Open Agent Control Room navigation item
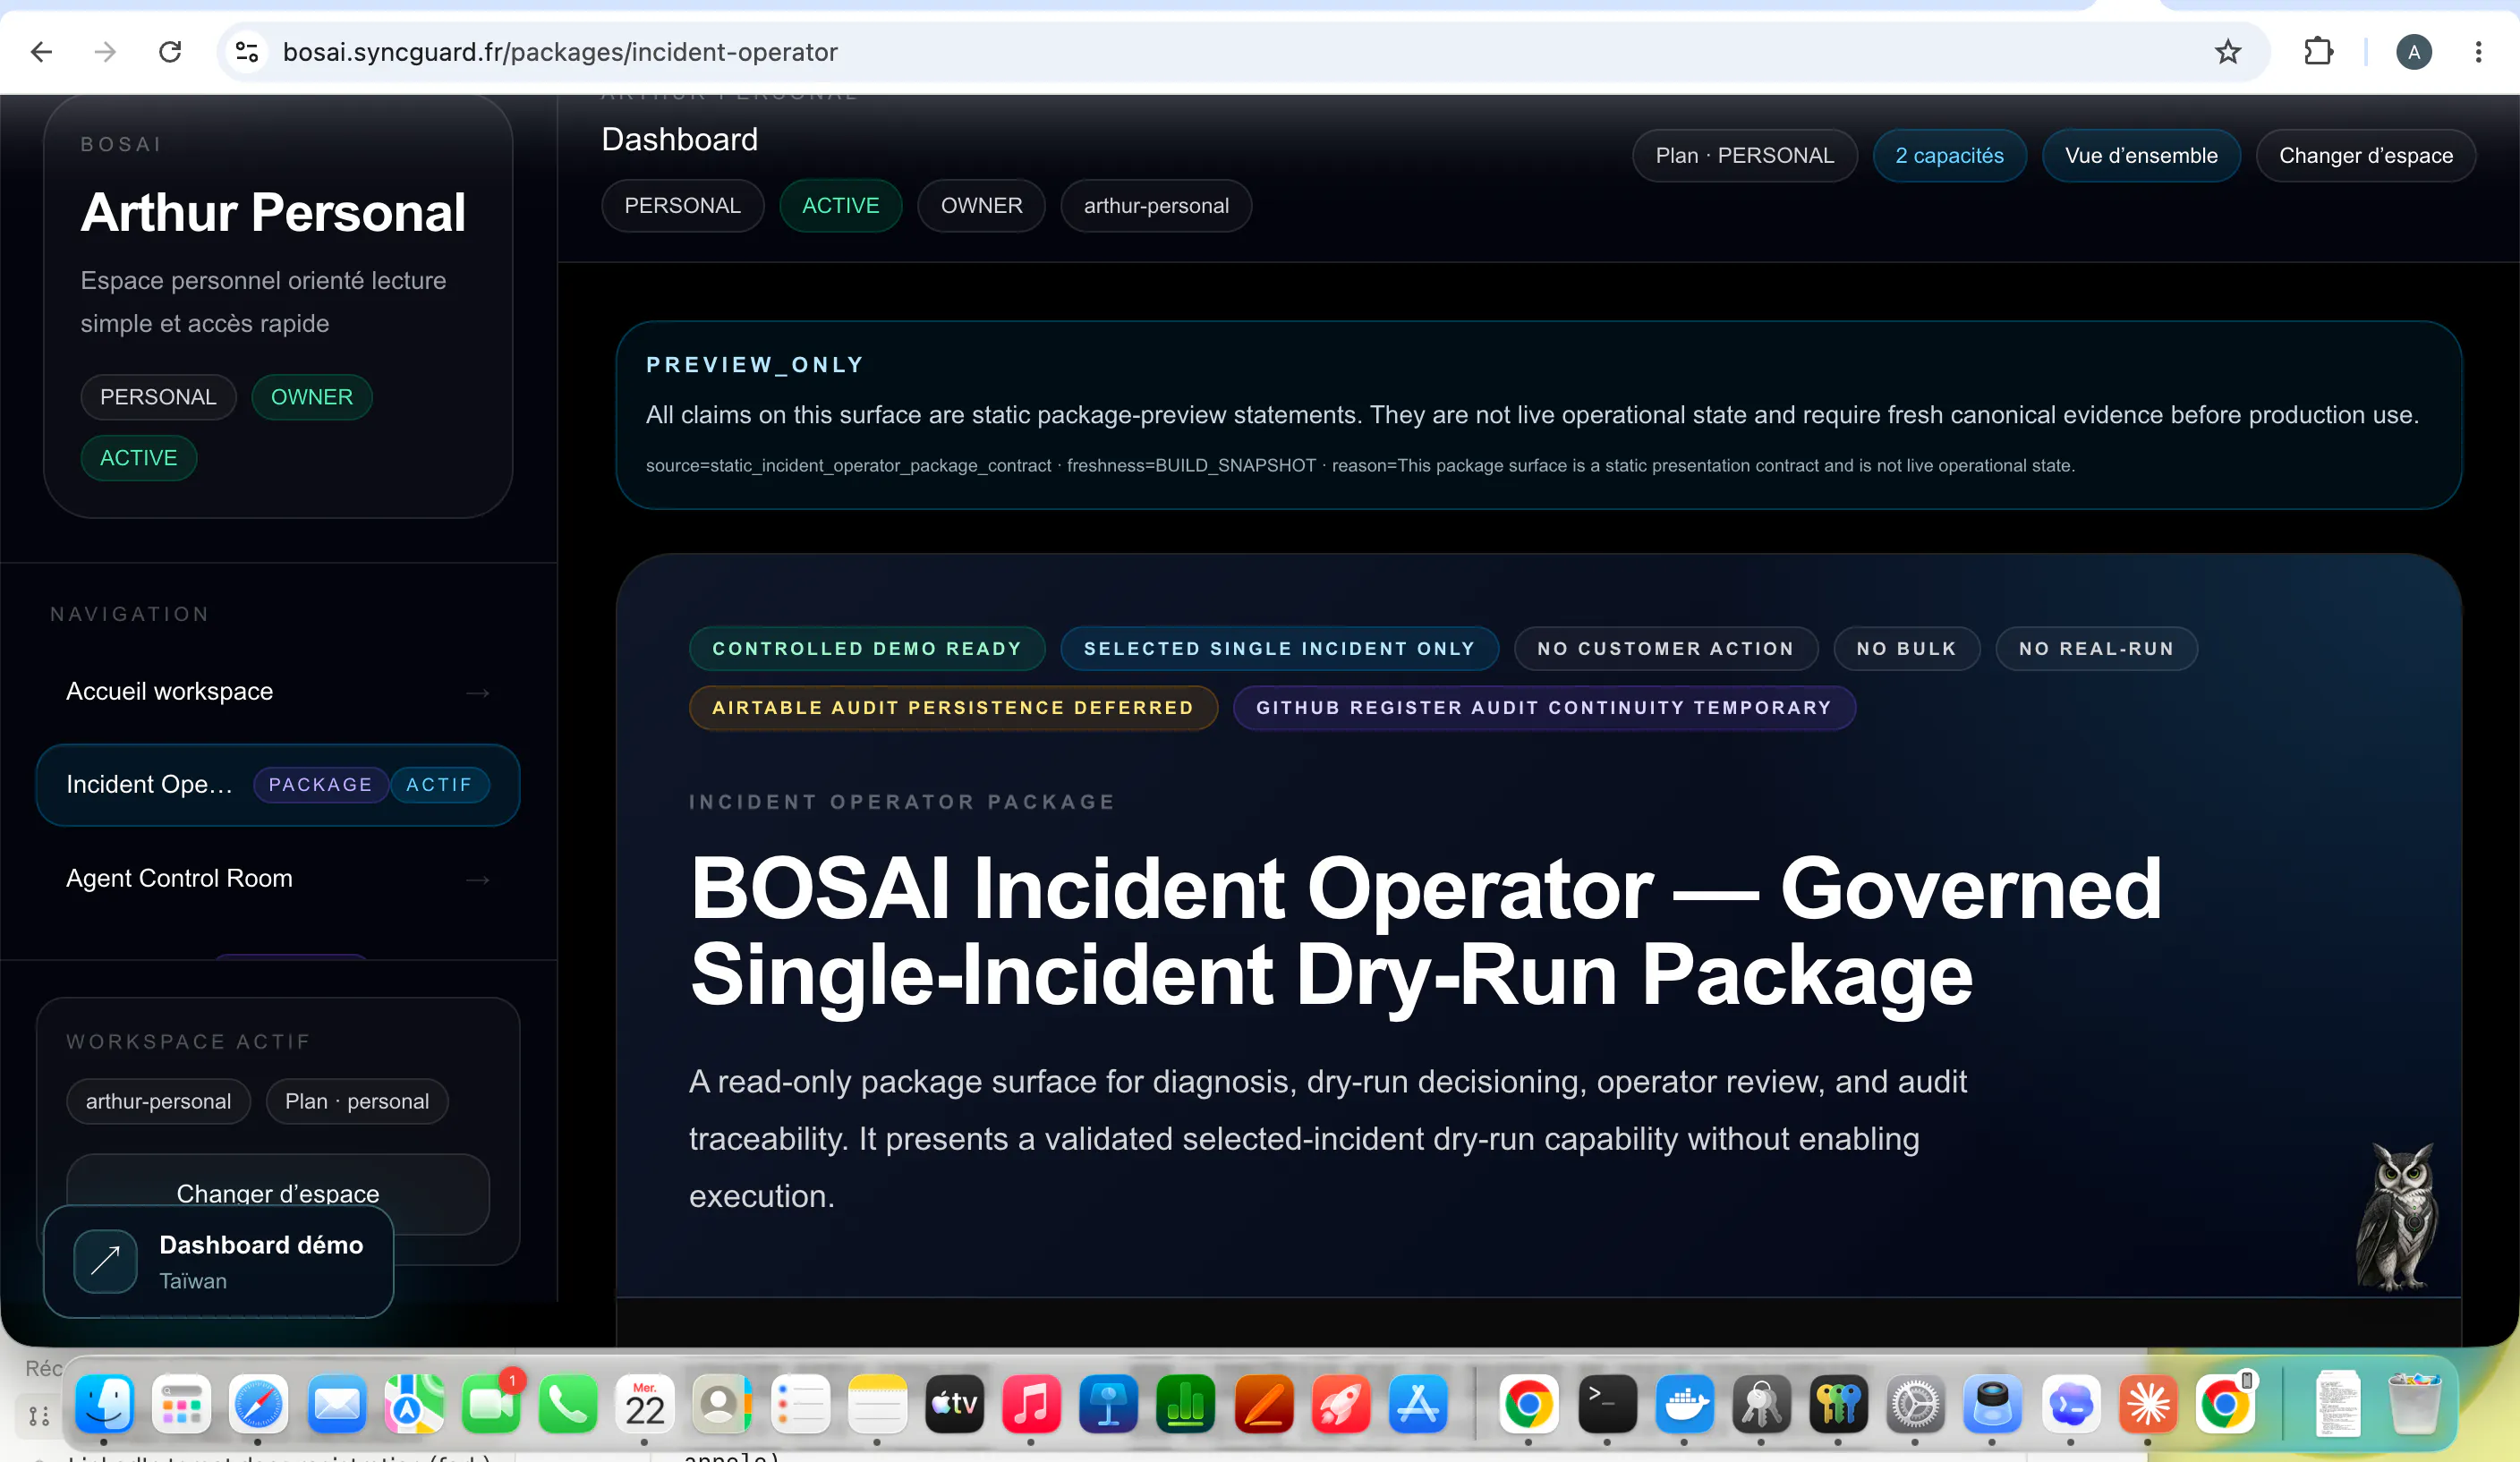This screenshot has width=2520, height=1462. coord(277,879)
